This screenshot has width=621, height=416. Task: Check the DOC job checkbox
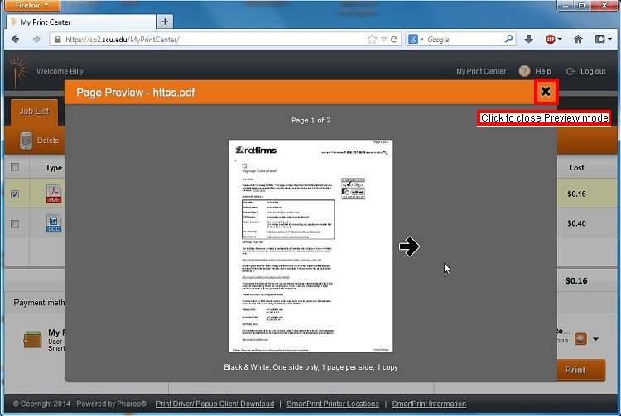pos(14,224)
